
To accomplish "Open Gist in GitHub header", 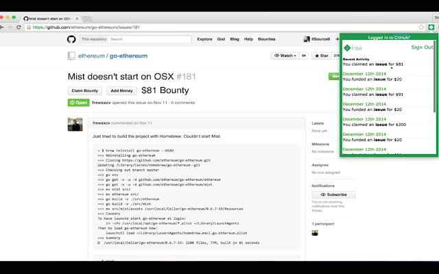I will [221, 39].
